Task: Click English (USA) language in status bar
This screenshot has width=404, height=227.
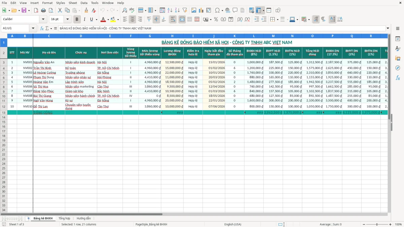Action: [x=233, y=224]
